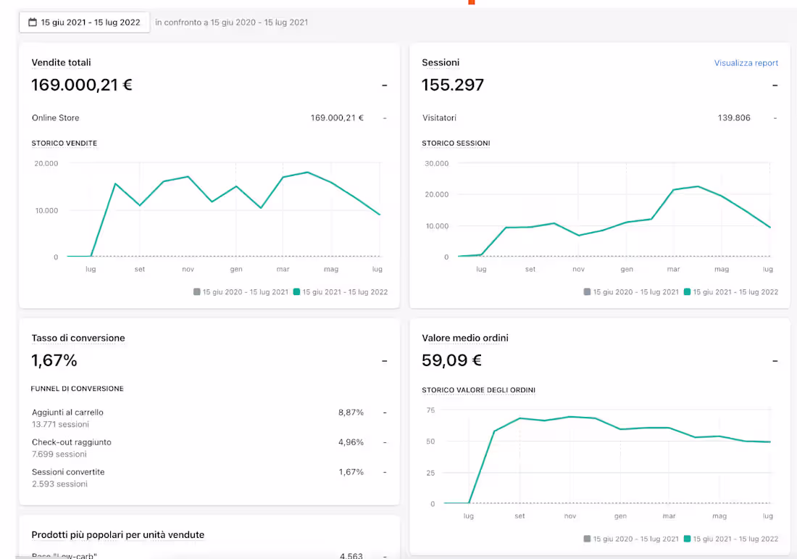This screenshot has width=797, height=559.
Task: Select the Online Store sales row
Action: 209,118
